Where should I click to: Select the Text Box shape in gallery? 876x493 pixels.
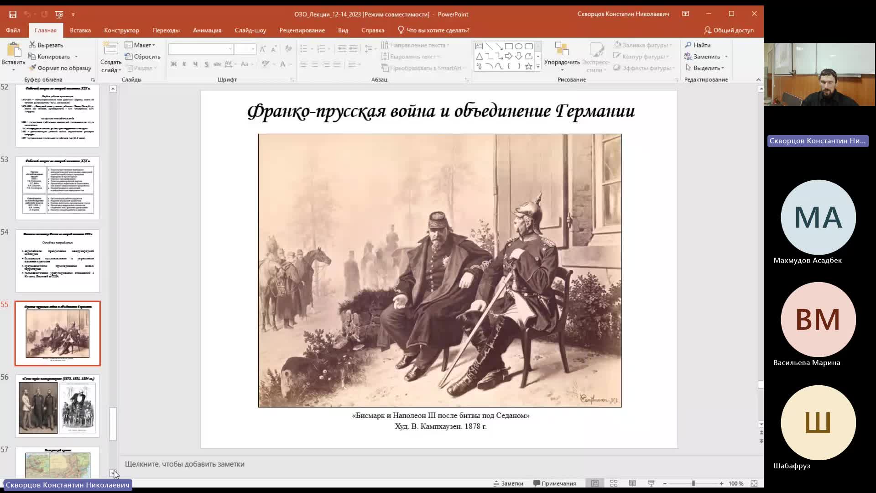coord(479,46)
